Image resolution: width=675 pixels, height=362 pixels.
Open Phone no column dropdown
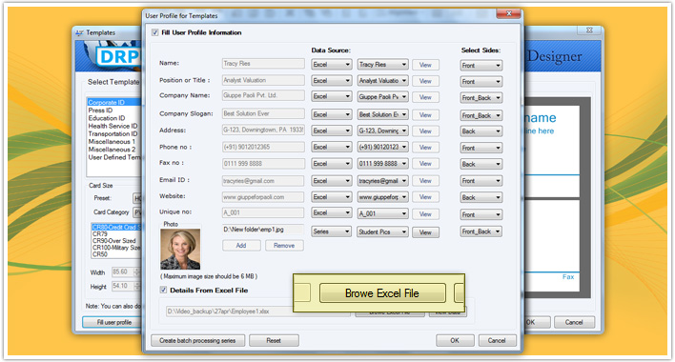[382, 147]
